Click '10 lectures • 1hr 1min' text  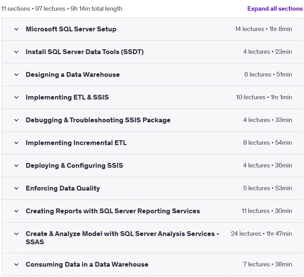pos(264,97)
